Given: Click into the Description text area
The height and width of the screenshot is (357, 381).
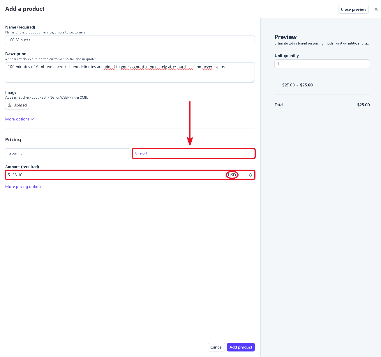Looking at the screenshot, I should [130, 72].
